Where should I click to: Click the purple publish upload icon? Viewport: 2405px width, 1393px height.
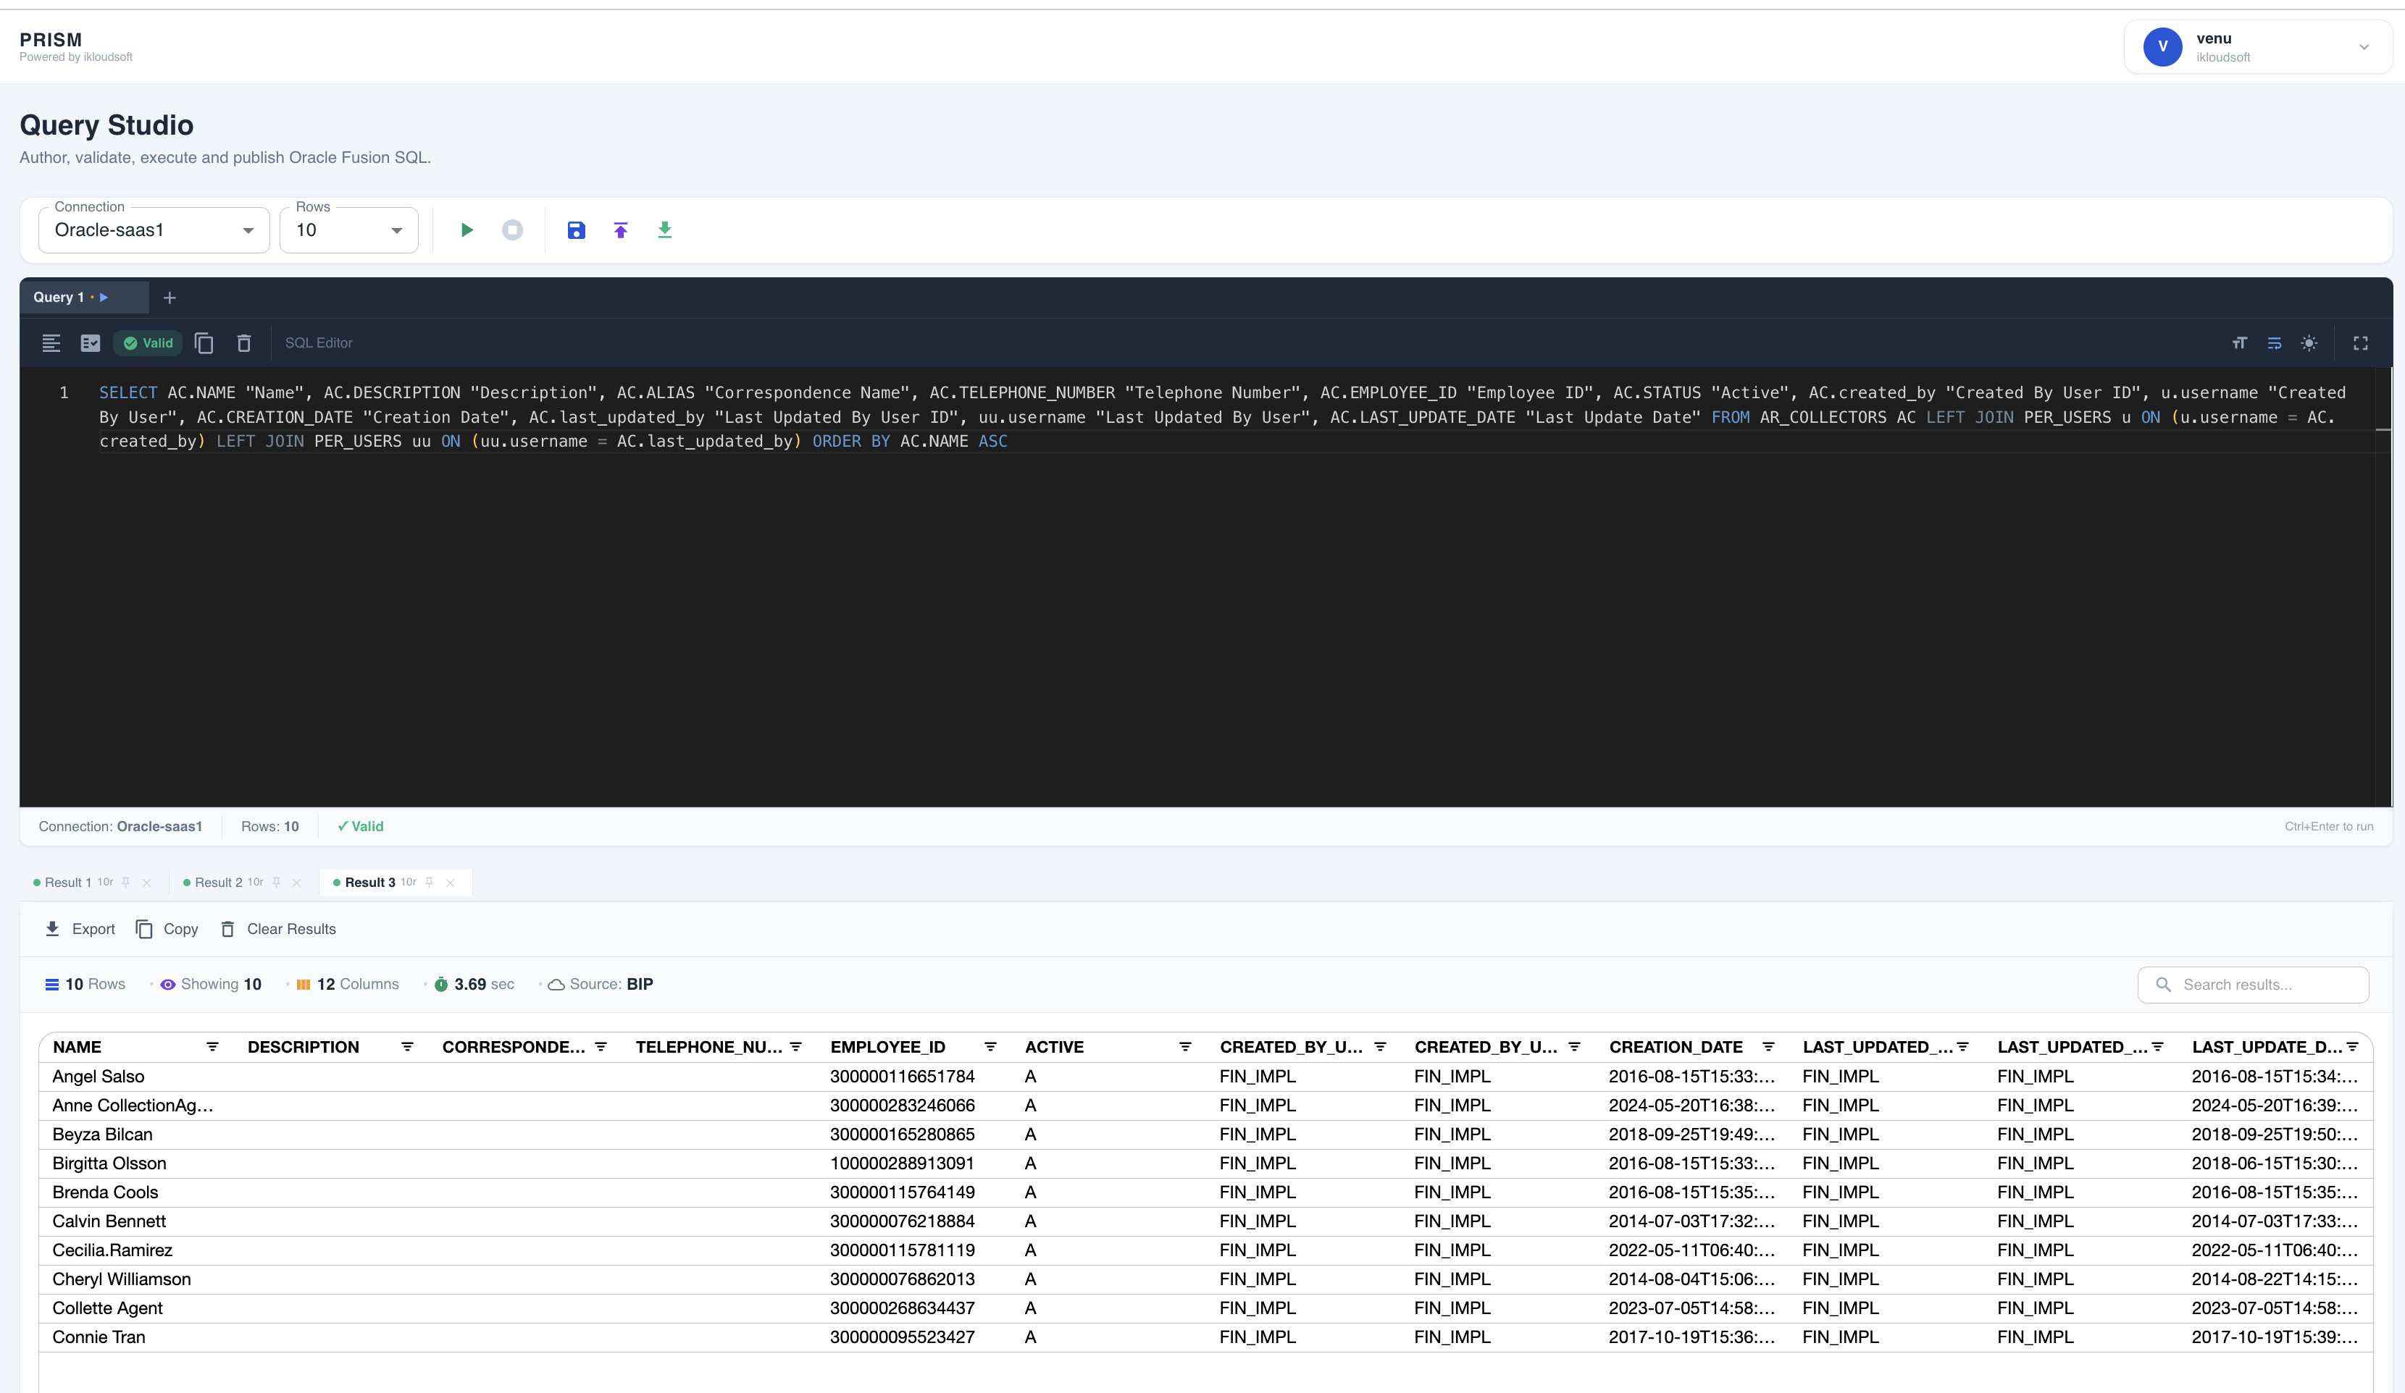coord(620,230)
